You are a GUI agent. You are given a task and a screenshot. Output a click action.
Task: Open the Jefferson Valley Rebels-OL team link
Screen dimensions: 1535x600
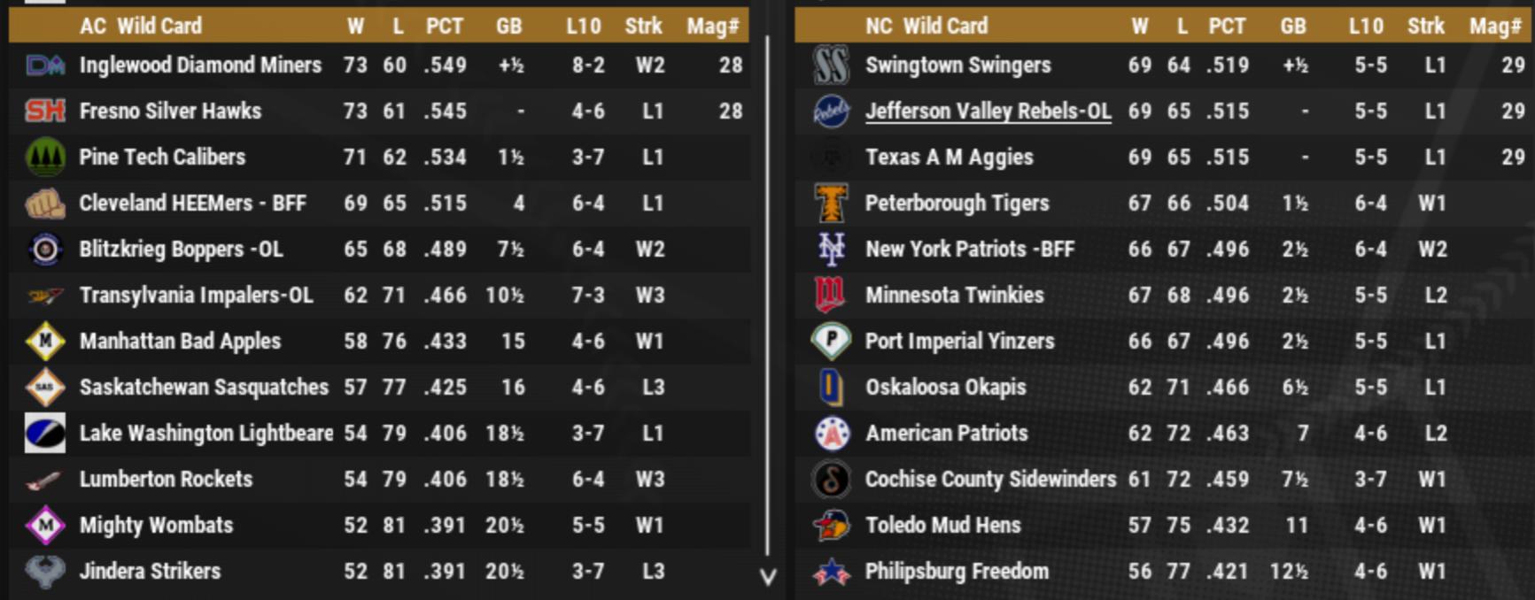(988, 111)
